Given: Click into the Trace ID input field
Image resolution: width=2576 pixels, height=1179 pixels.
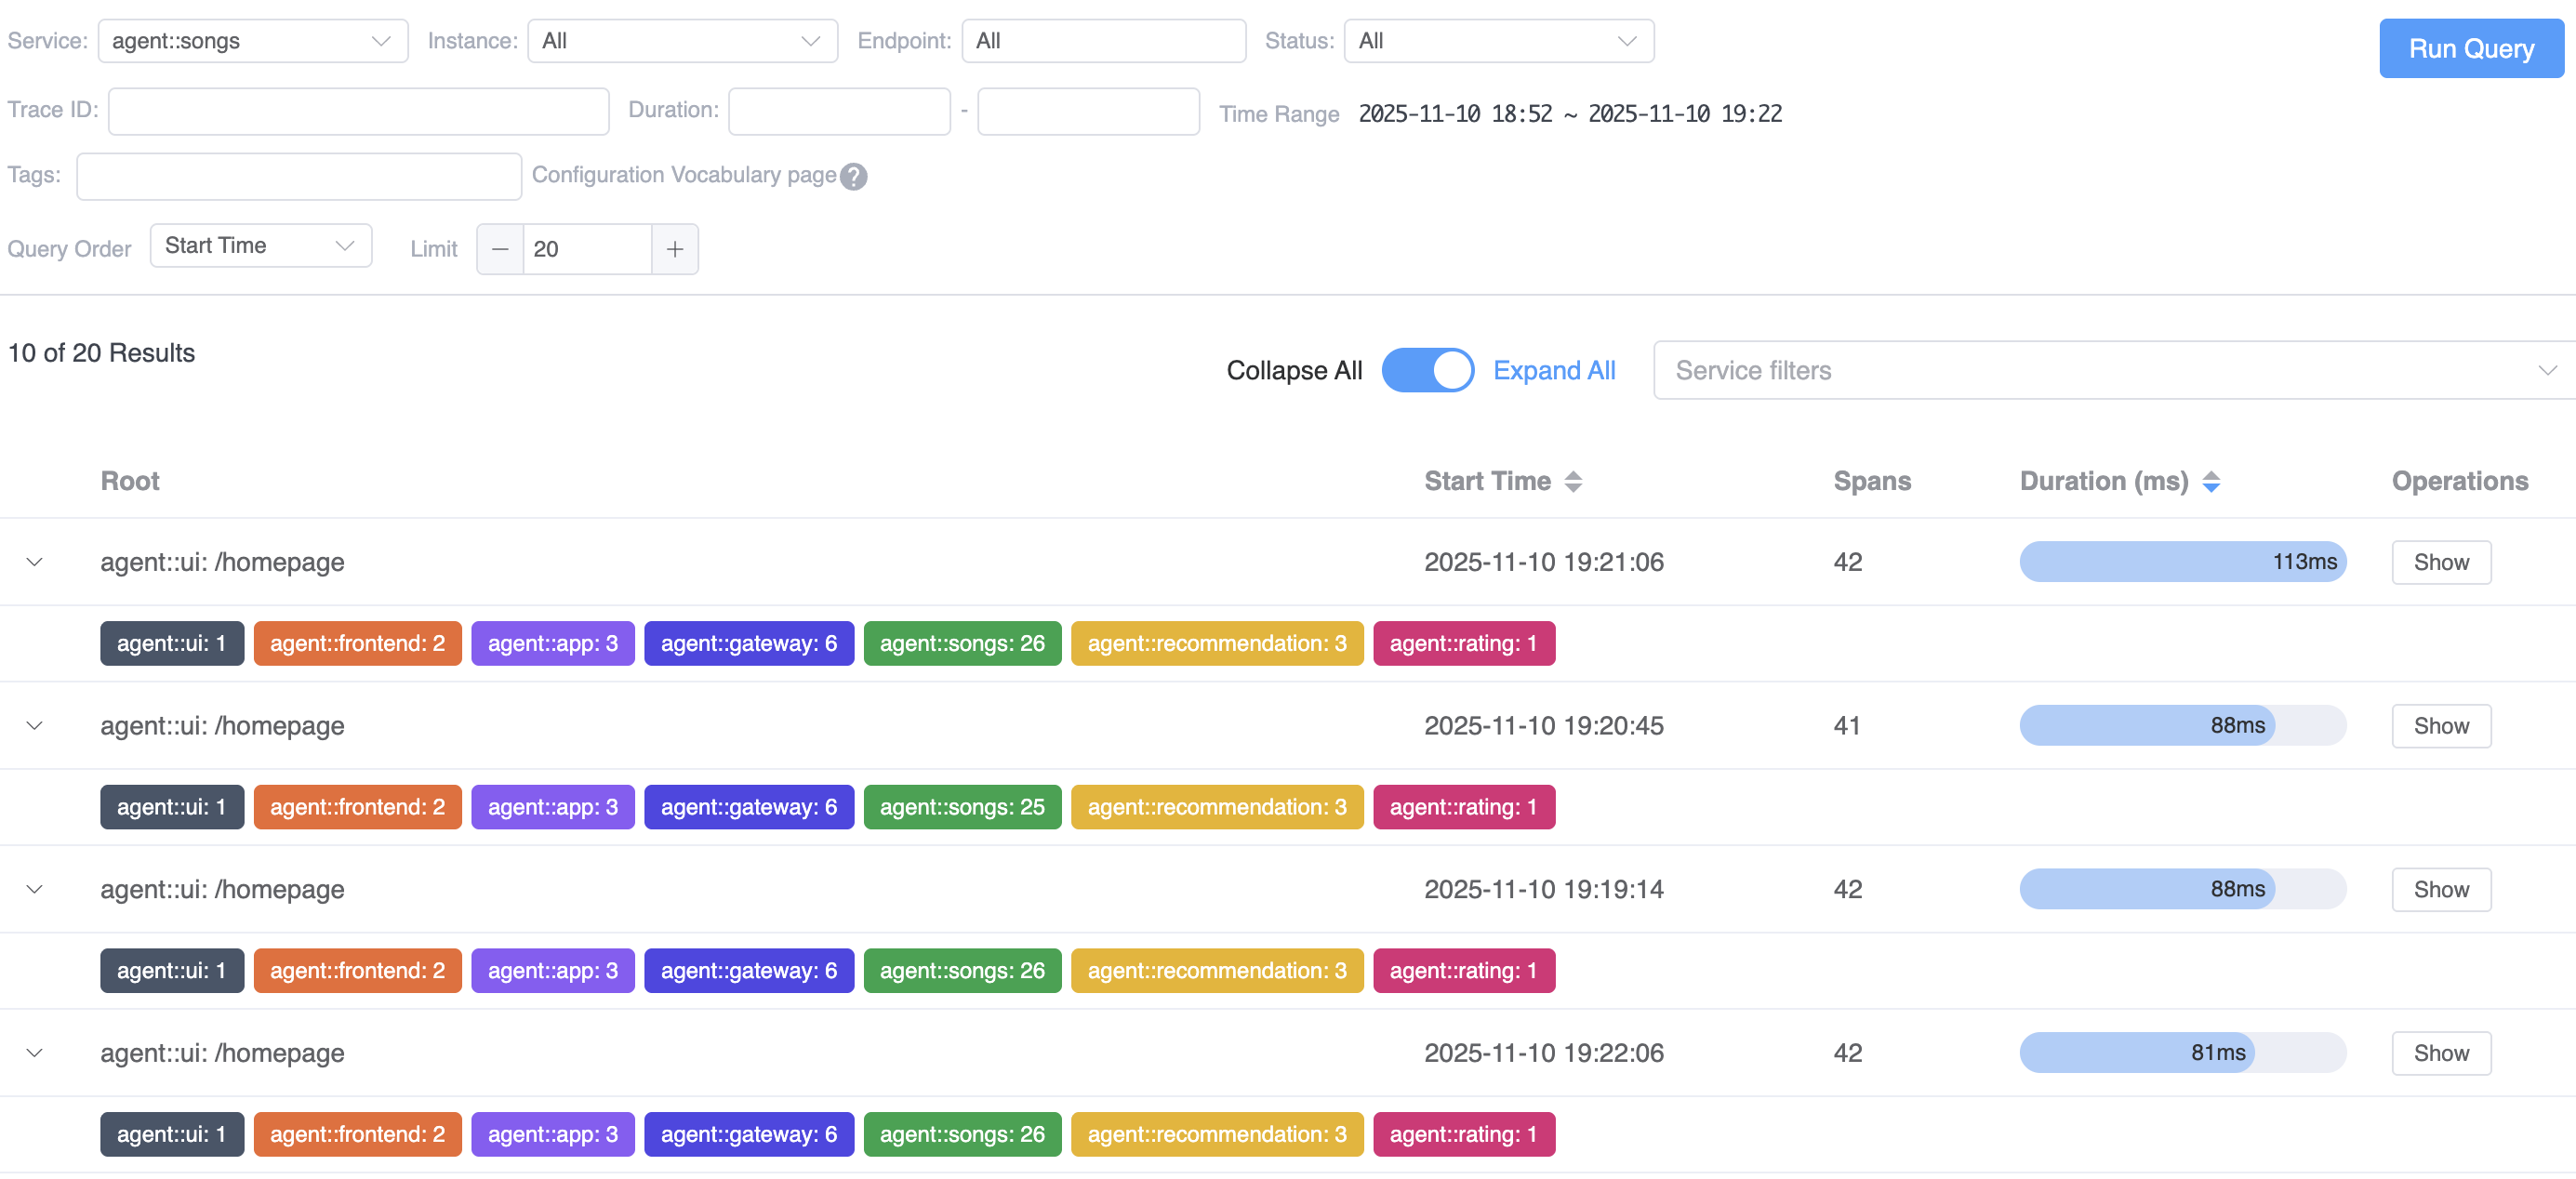Looking at the screenshot, I should point(358,111).
